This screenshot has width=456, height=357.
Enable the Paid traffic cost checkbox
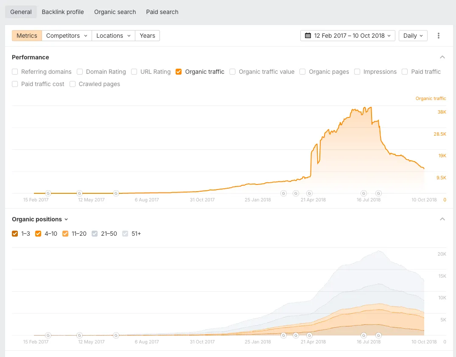[15, 84]
